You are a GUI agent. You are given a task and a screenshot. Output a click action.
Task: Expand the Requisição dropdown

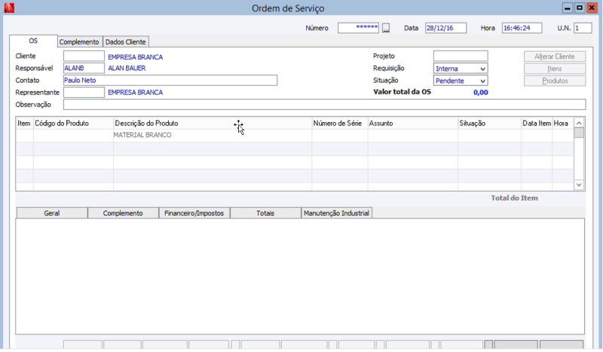(482, 69)
